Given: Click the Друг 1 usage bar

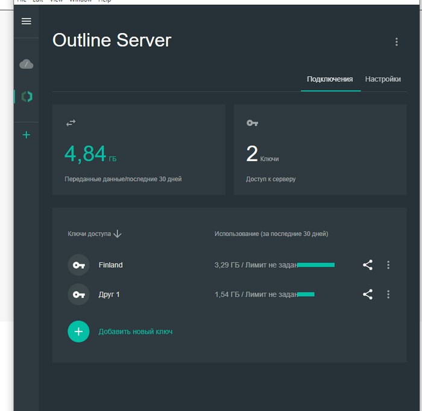Looking at the screenshot, I should (306, 294).
